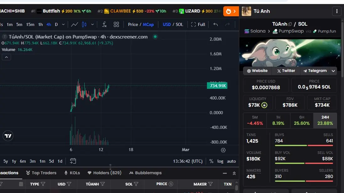Open the Top Traders tab
Screen dimensions: 344x193
(x=41, y=173)
